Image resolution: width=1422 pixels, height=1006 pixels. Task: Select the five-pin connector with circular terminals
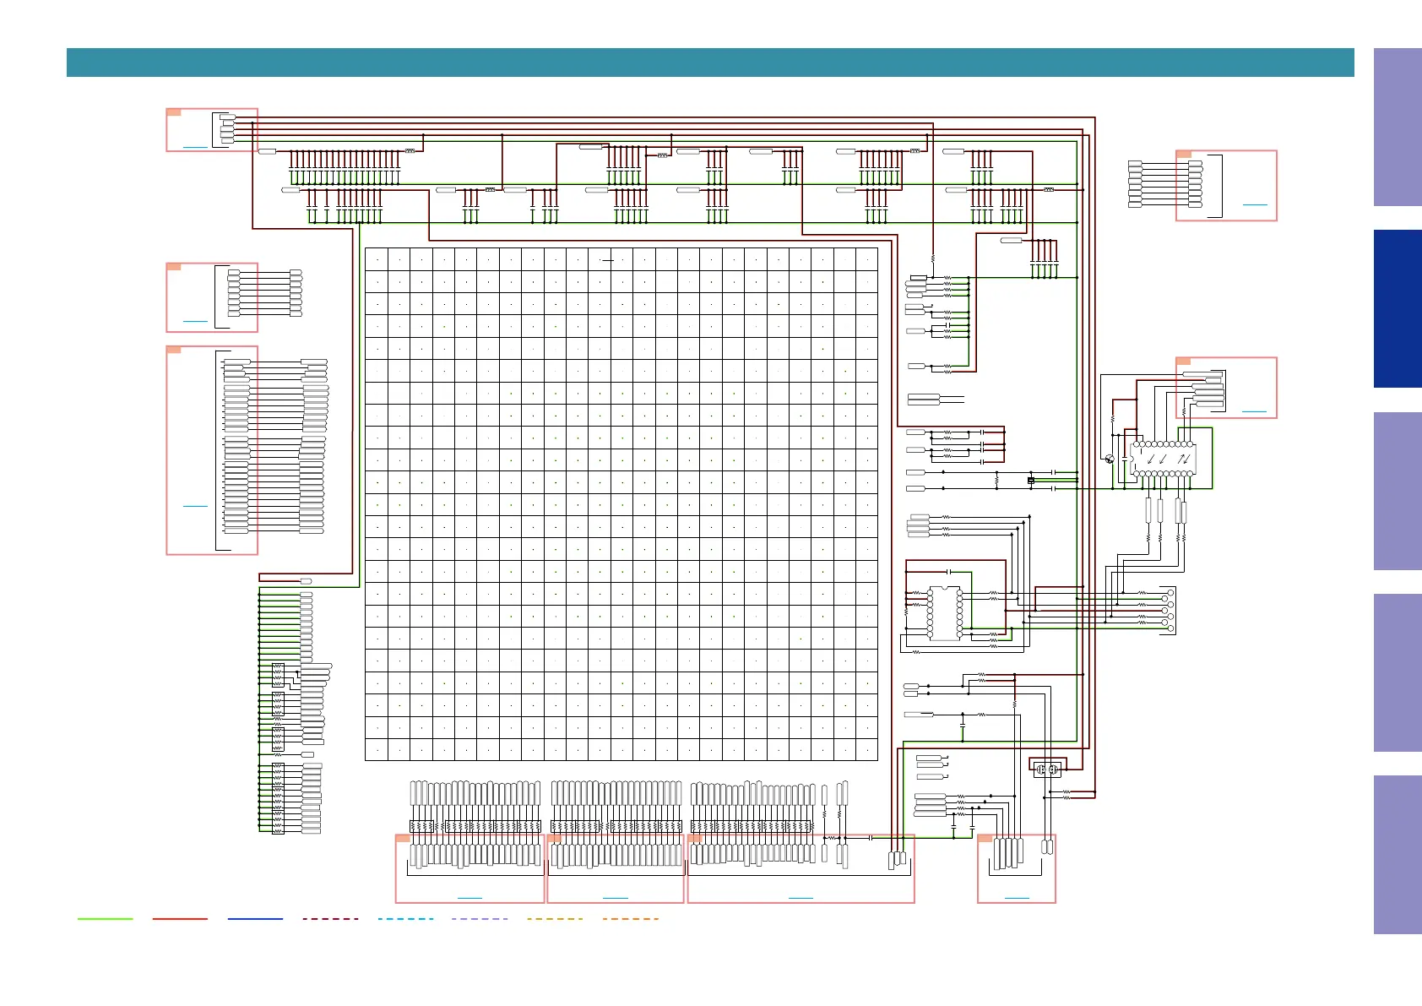pos(1168,611)
